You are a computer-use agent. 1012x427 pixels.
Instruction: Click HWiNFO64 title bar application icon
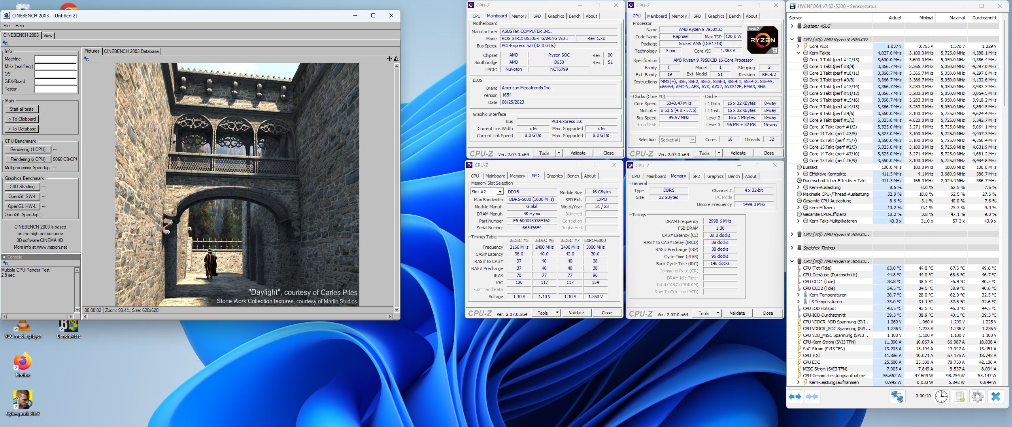[792, 6]
